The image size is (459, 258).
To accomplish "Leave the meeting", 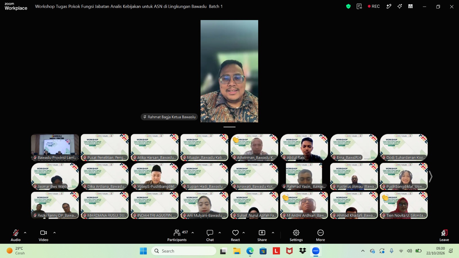I will [444, 235].
